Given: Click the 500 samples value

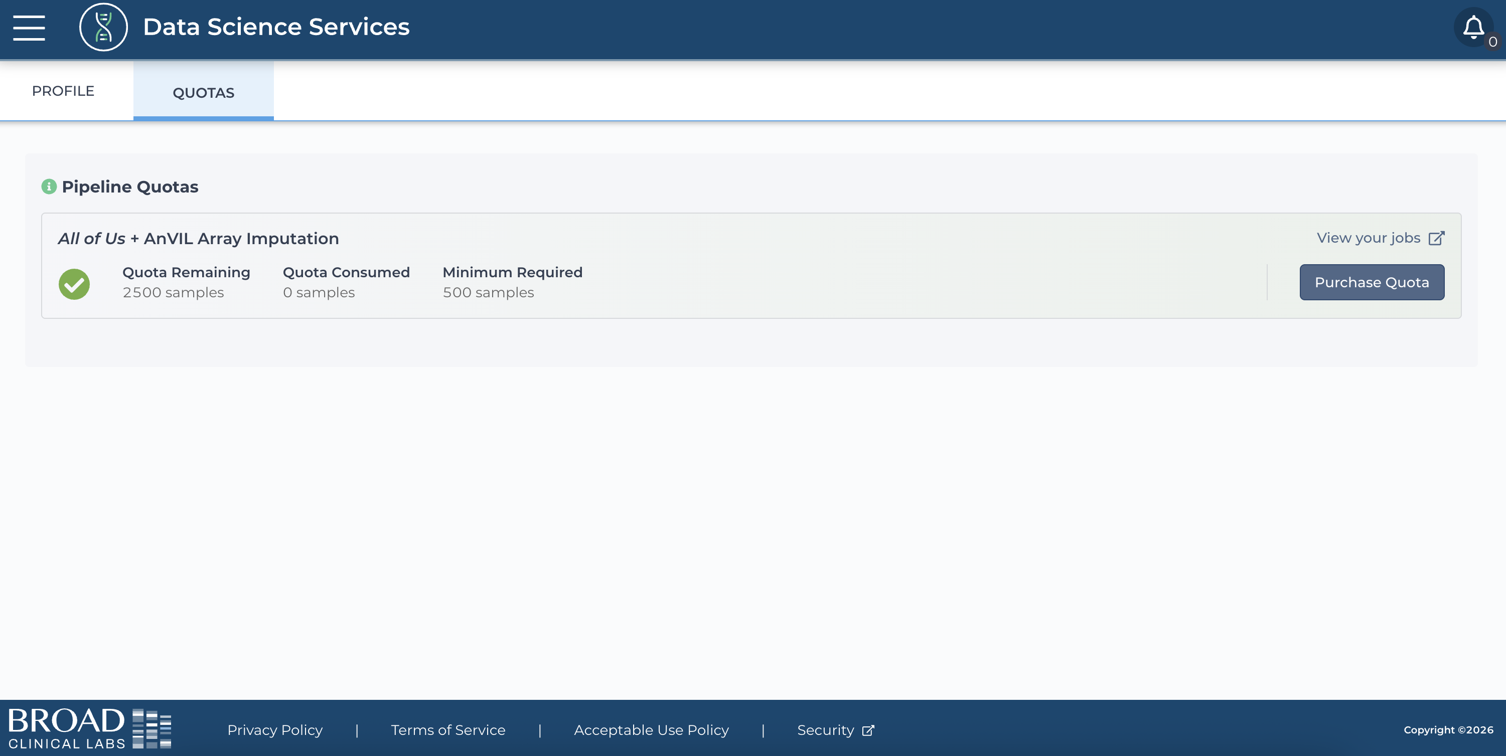Looking at the screenshot, I should (x=488, y=292).
